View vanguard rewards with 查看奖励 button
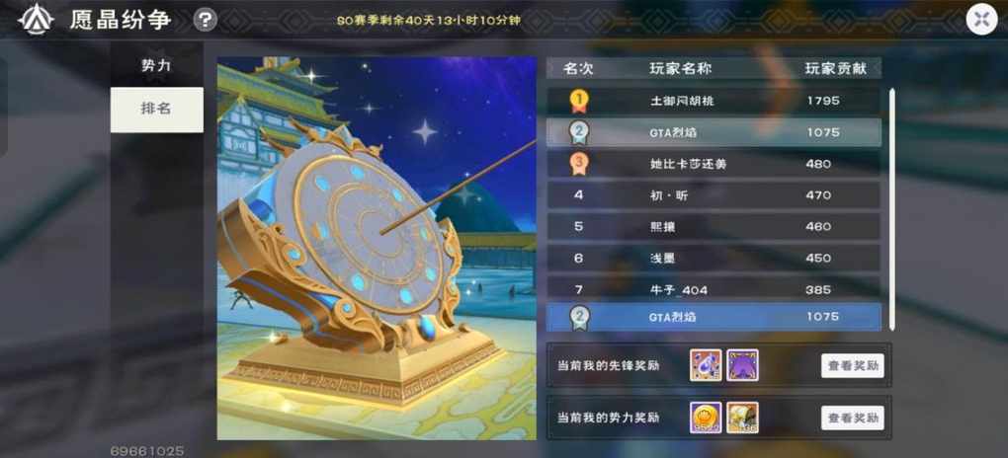Viewport: 1008px width, 458px height. [x=853, y=365]
